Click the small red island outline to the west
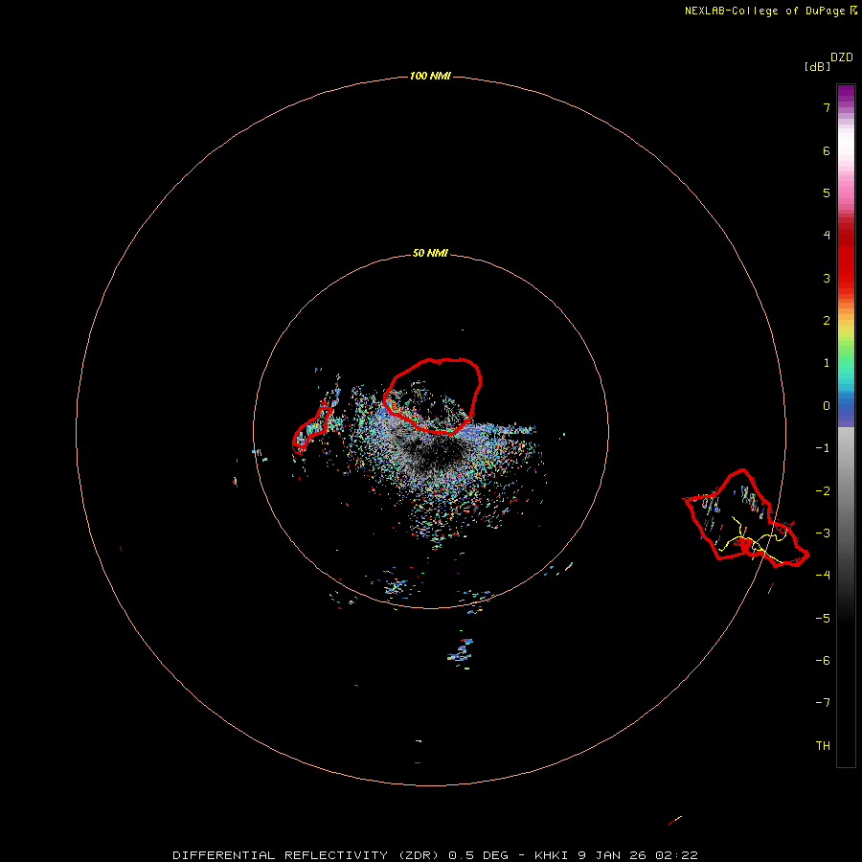The width and height of the screenshot is (862, 862). click(311, 428)
